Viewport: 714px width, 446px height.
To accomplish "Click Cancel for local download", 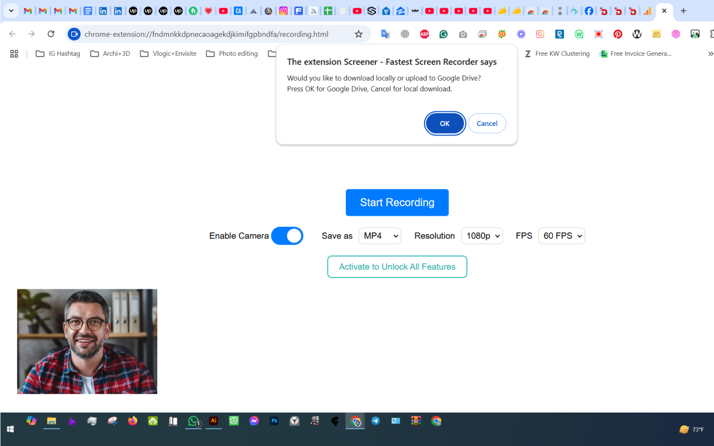I will 487,123.
